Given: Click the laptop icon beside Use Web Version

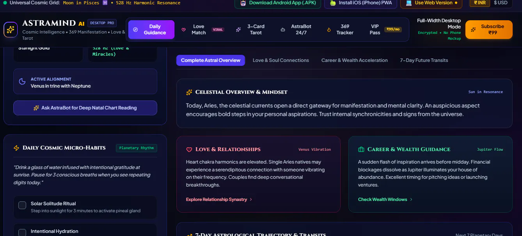Looking at the screenshot, I should coord(409,3).
